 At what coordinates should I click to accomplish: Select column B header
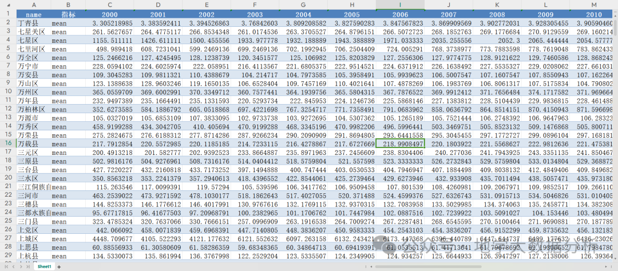click(x=68, y=5)
